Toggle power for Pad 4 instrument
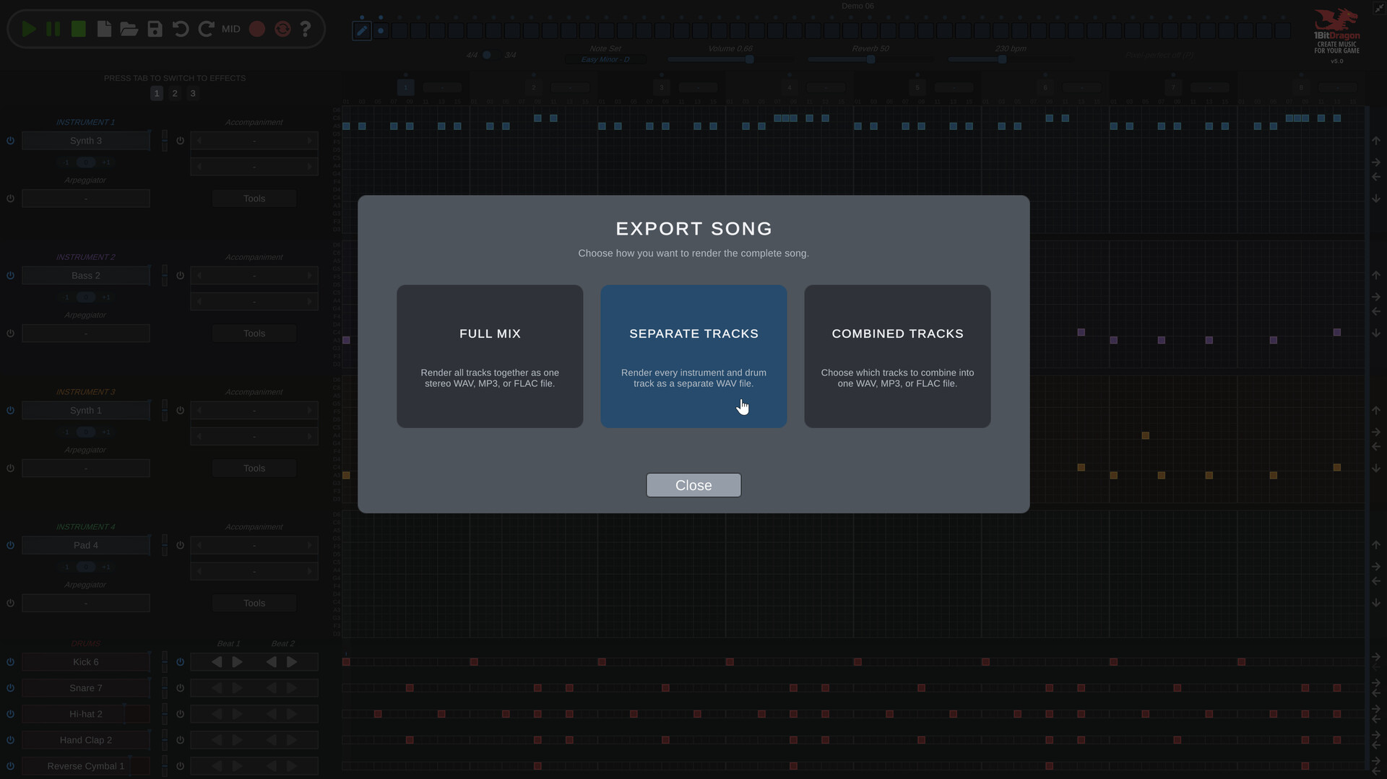 [10, 545]
